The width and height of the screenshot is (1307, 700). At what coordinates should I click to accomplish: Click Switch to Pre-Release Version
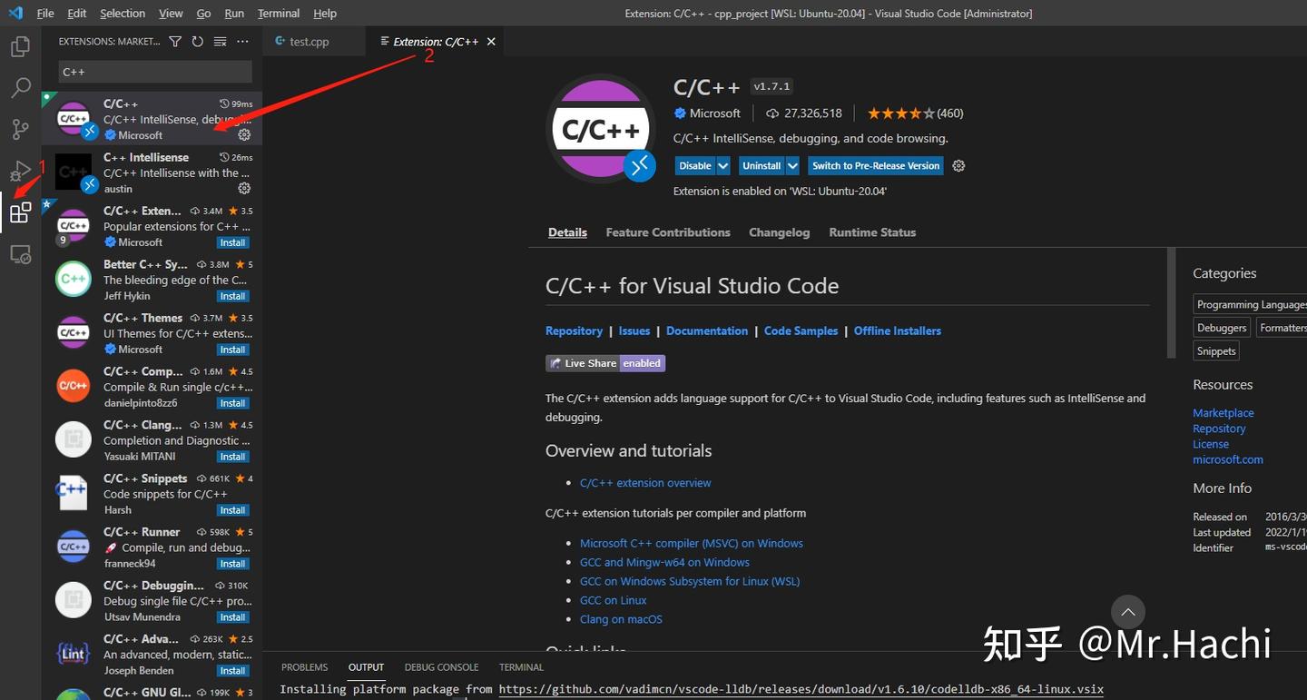tap(875, 165)
